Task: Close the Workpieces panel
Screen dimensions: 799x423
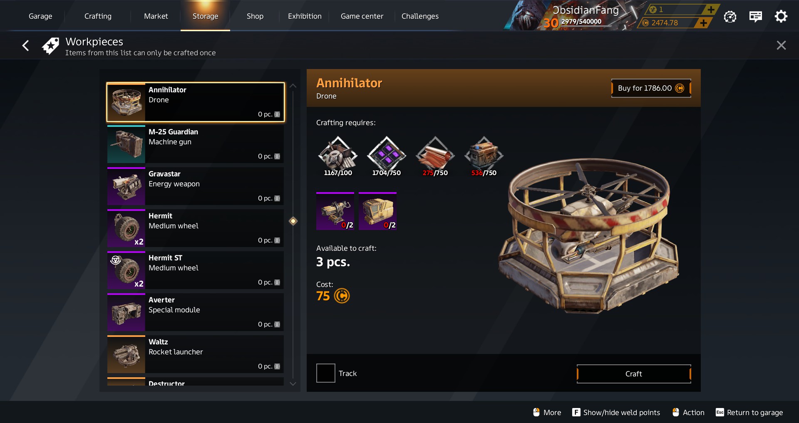Action: pos(781,45)
